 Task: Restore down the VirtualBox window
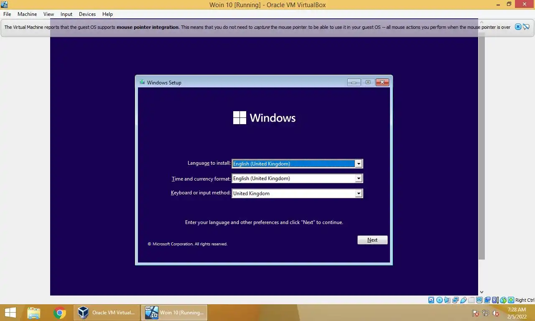tap(509, 4)
